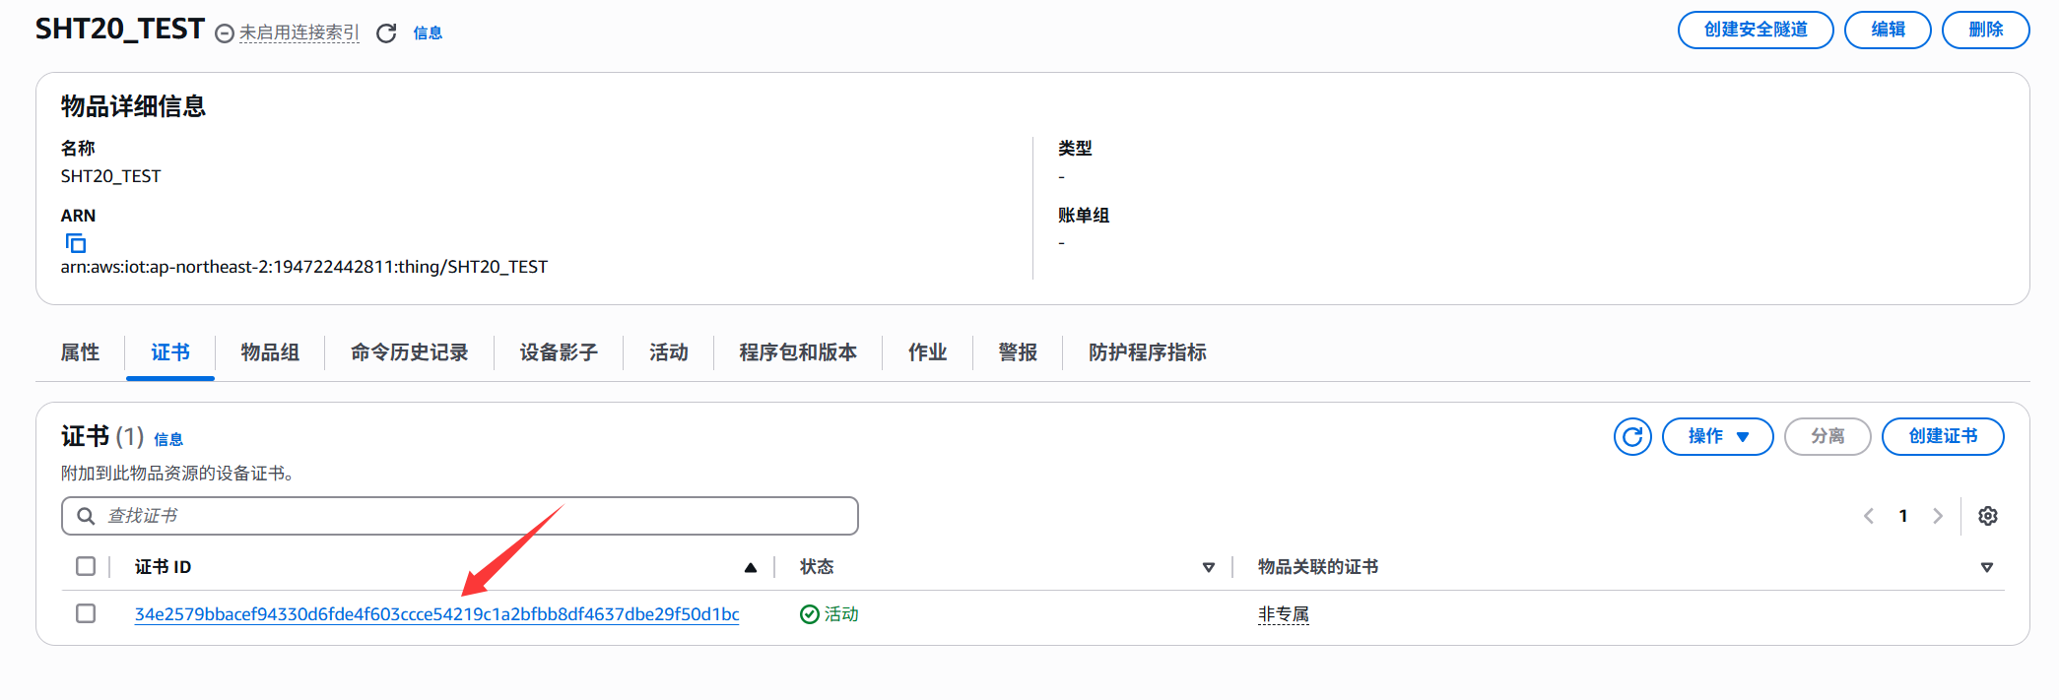Image resolution: width=2059 pixels, height=700 pixels.
Task: Delete the thing with 删除 button
Action: pos(1985,30)
